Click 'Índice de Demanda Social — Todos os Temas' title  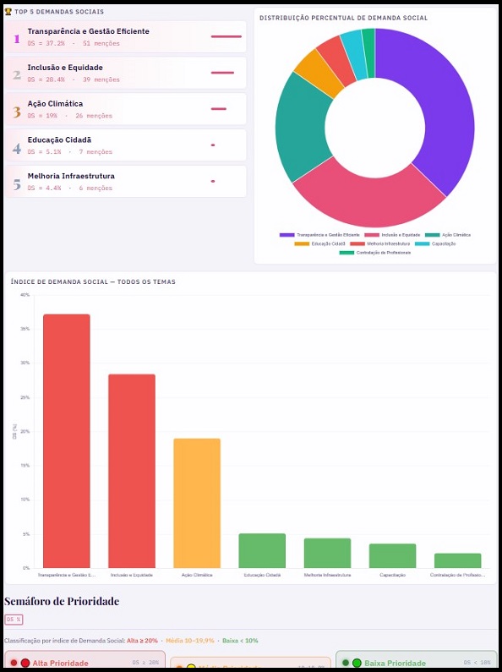coord(93,281)
